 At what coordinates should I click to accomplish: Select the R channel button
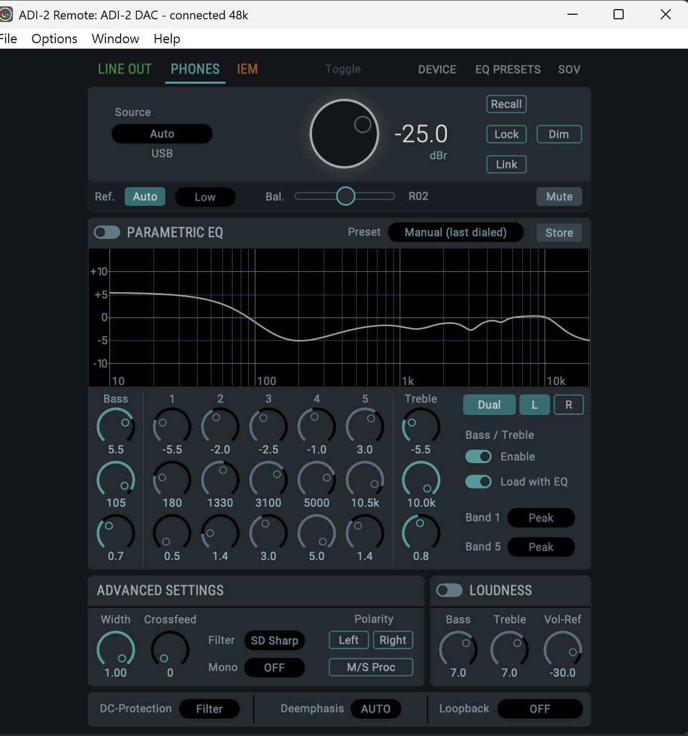coord(569,405)
